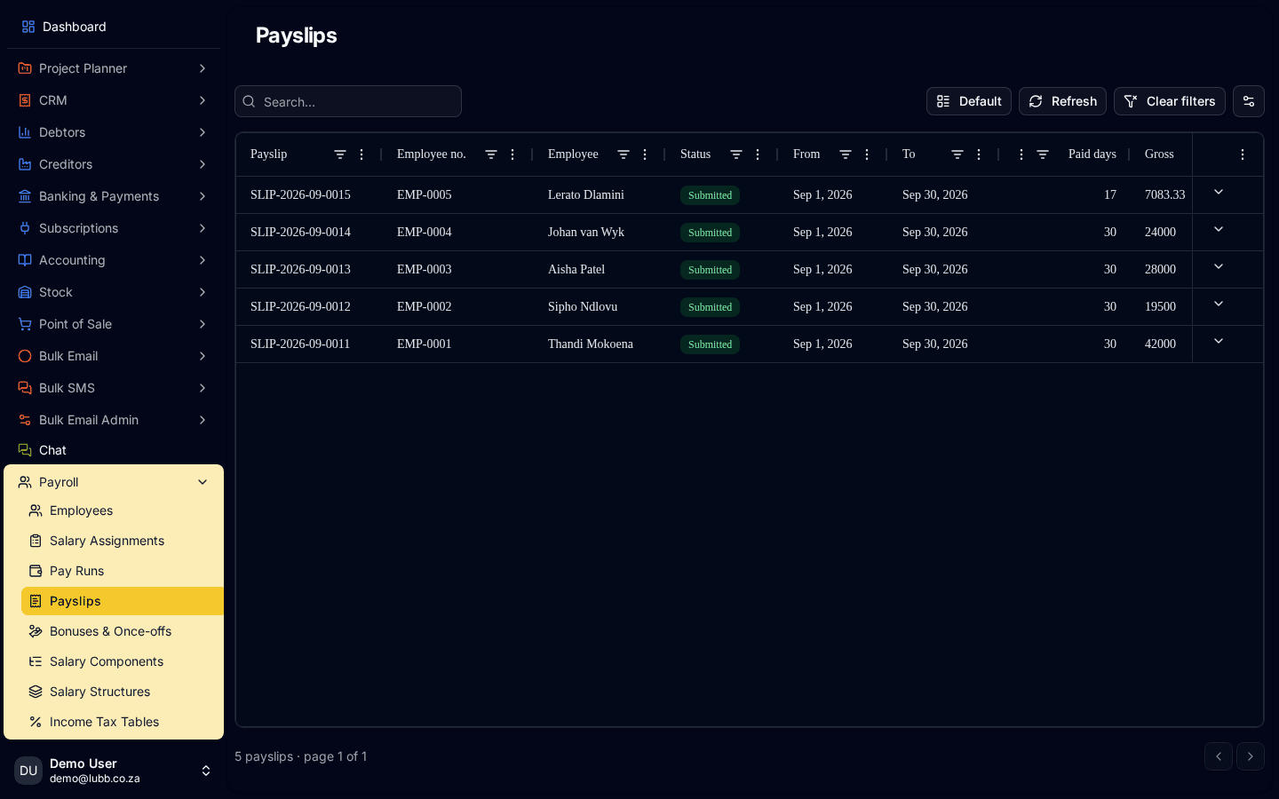This screenshot has height=799, width=1279.
Task: Click payslip number SLIP-2026-09-0013
Action: point(300,269)
